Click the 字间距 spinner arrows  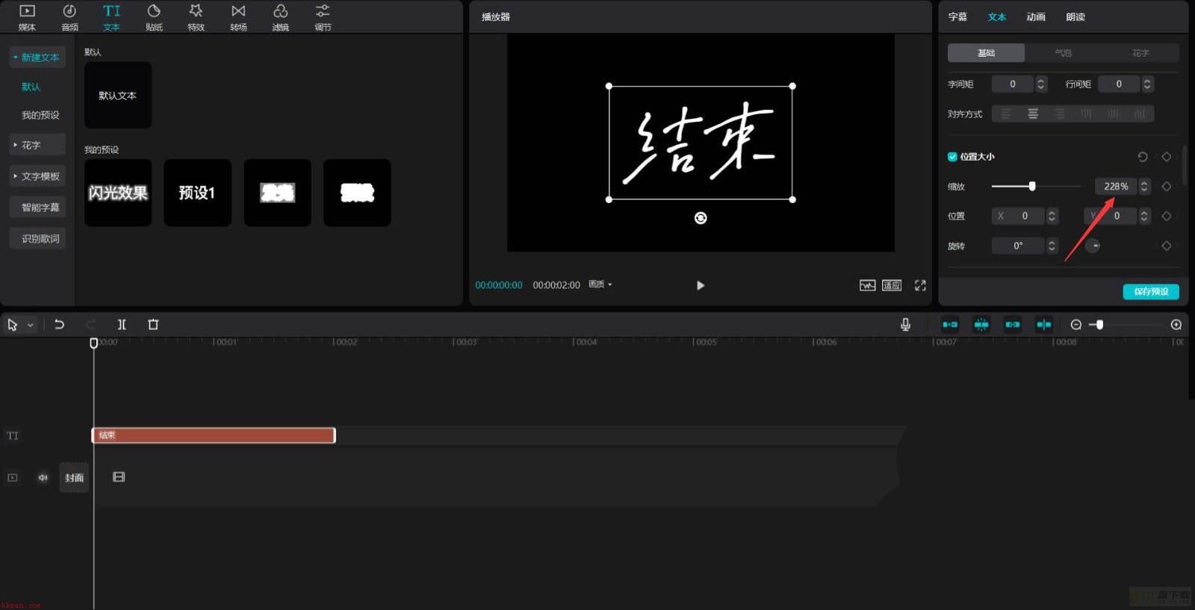click(1041, 84)
